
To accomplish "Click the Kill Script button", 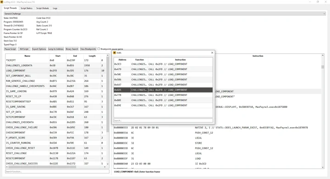I will click(24, 49).
